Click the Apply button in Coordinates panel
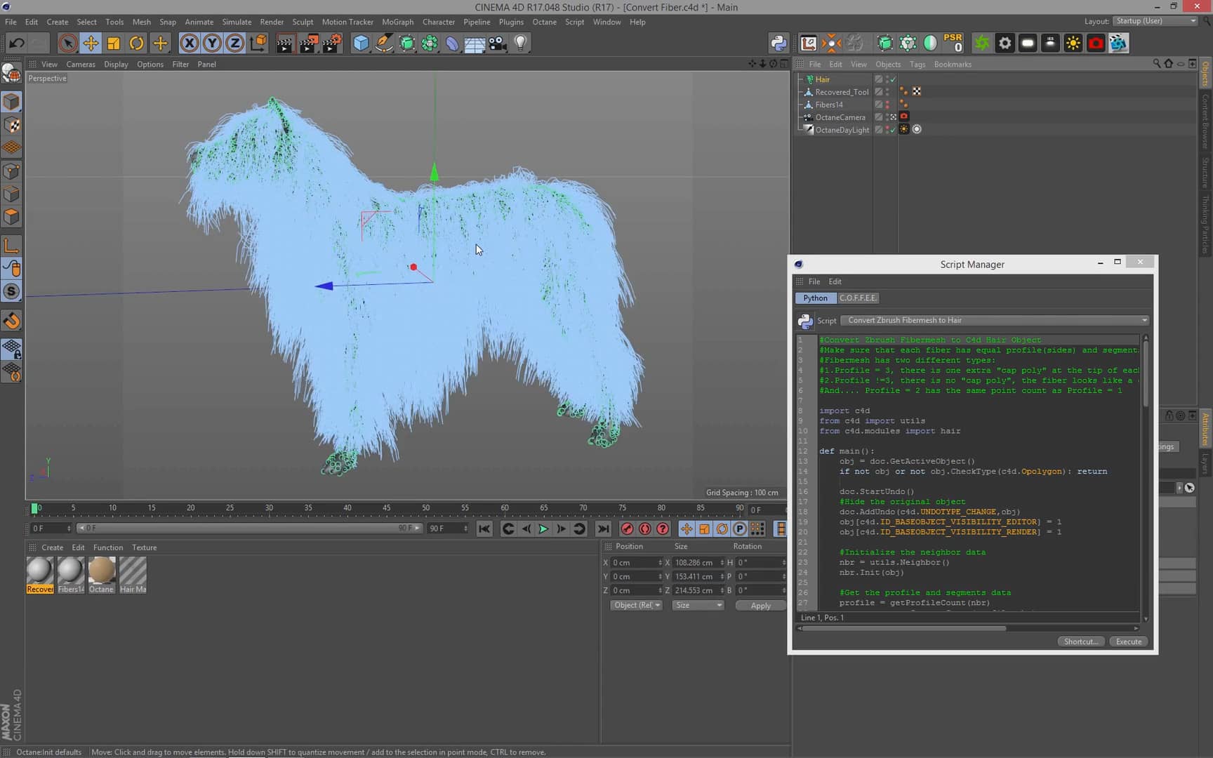 [760, 605]
